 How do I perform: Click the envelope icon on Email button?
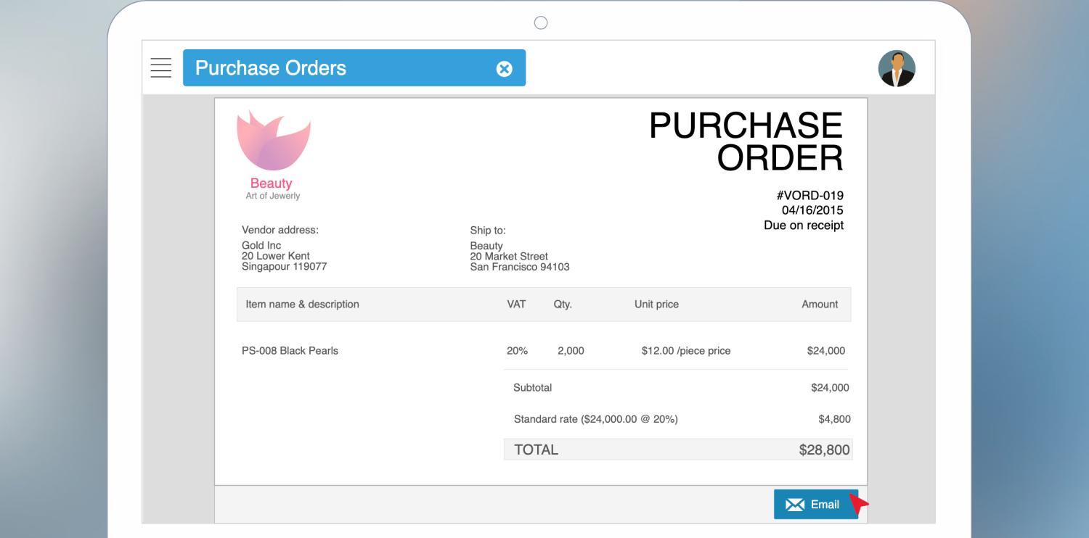coord(796,505)
